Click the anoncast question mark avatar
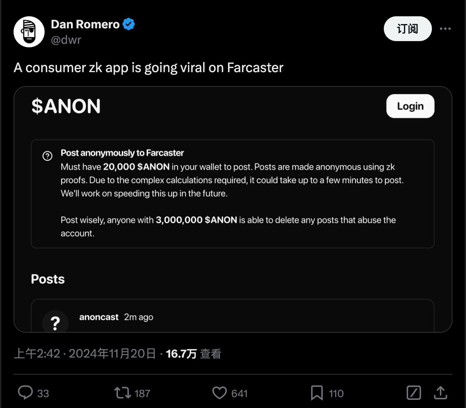This screenshot has height=408, width=466. point(55,322)
